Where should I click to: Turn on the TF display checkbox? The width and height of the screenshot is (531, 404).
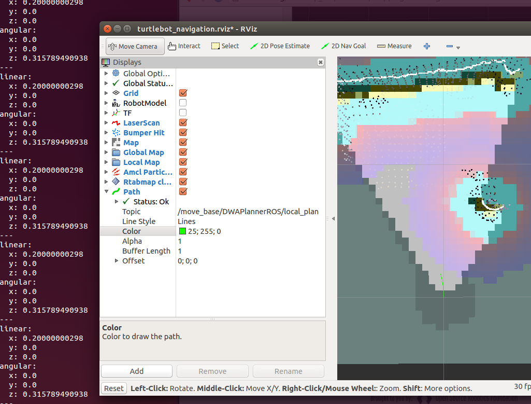pos(183,113)
